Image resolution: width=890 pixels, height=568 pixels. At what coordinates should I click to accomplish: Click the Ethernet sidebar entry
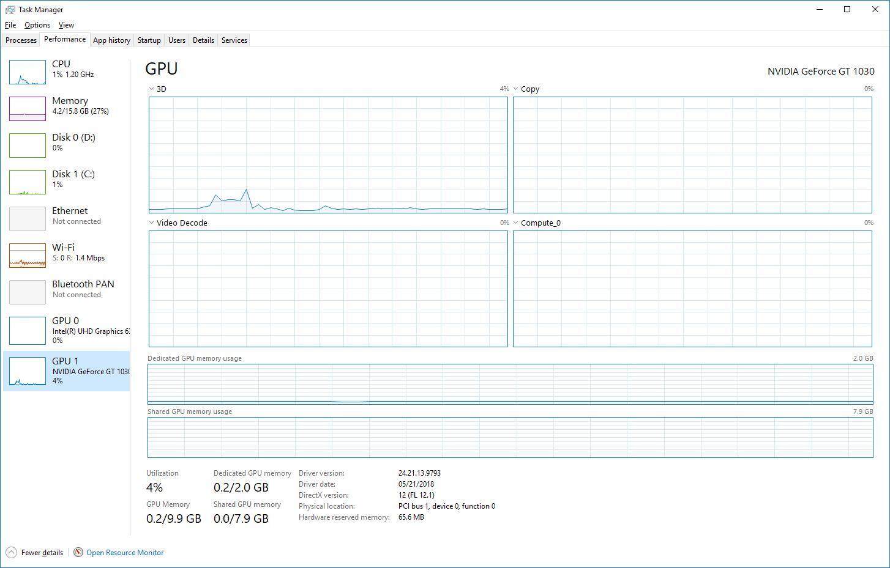tap(70, 215)
